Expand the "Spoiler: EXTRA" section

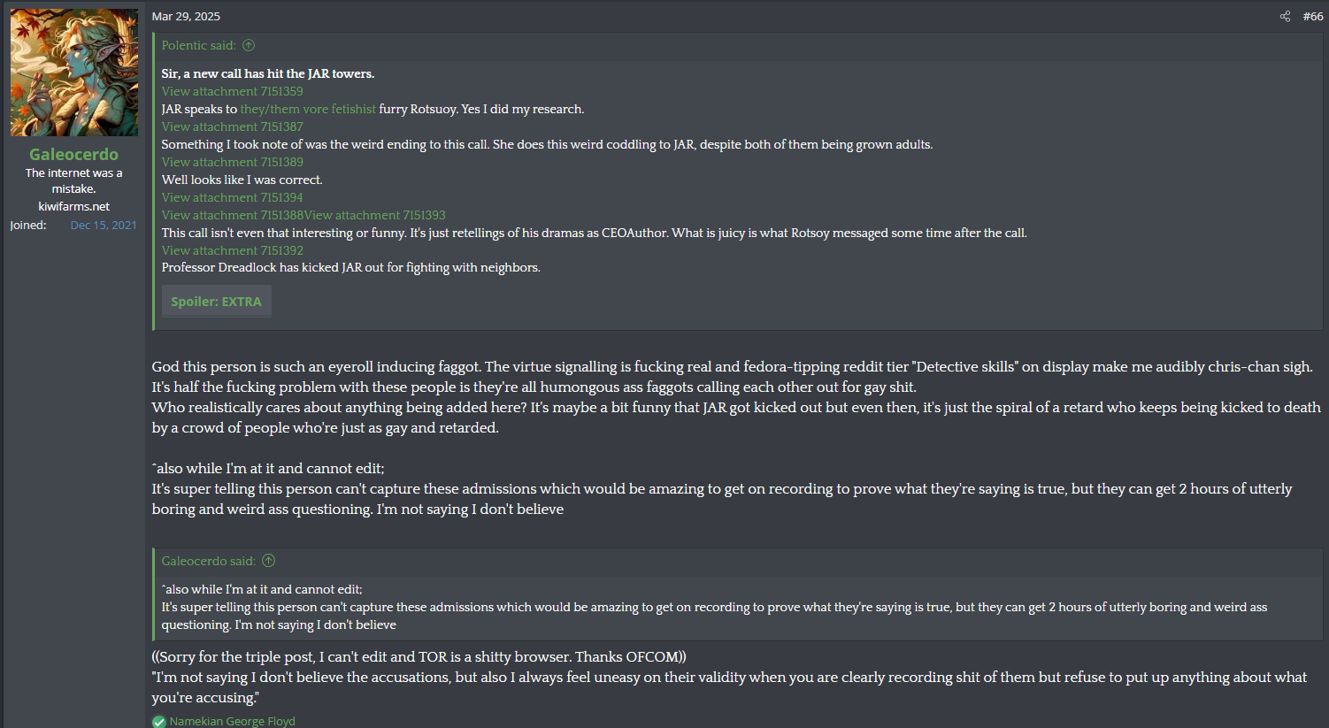tap(216, 302)
